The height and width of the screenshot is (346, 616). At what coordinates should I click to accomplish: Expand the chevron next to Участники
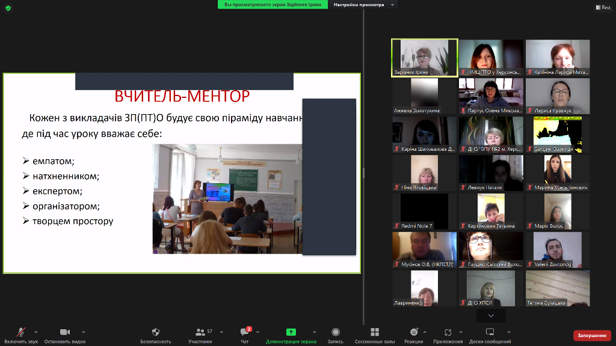point(221,332)
